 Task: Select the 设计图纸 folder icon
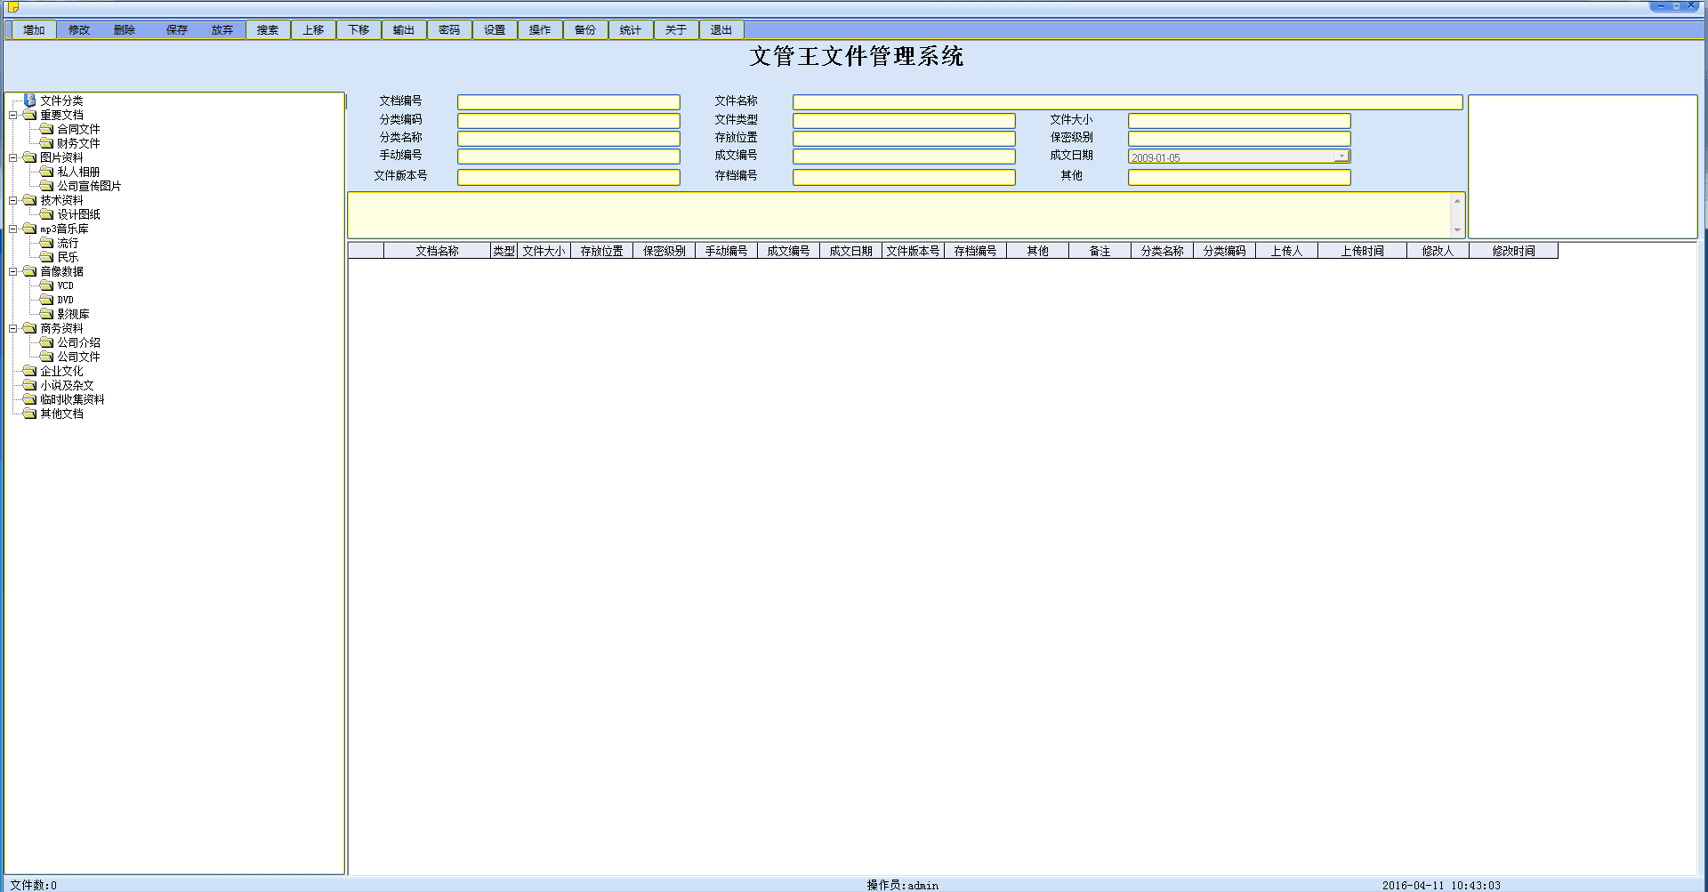[x=46, y=214]
